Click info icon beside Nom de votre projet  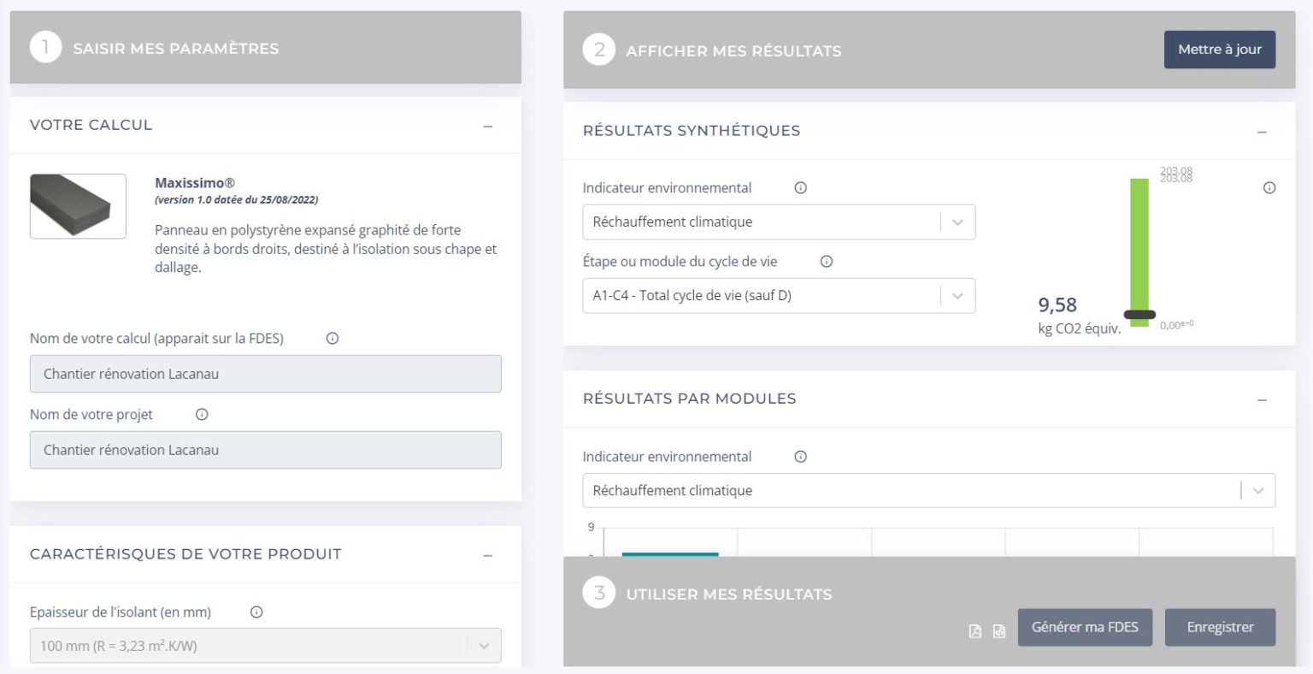coord(201,414)
